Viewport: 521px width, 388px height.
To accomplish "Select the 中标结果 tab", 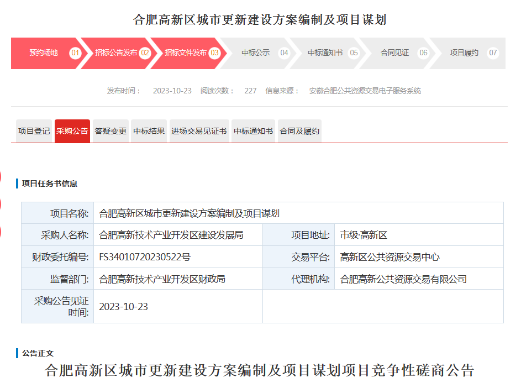I will 149,130.
